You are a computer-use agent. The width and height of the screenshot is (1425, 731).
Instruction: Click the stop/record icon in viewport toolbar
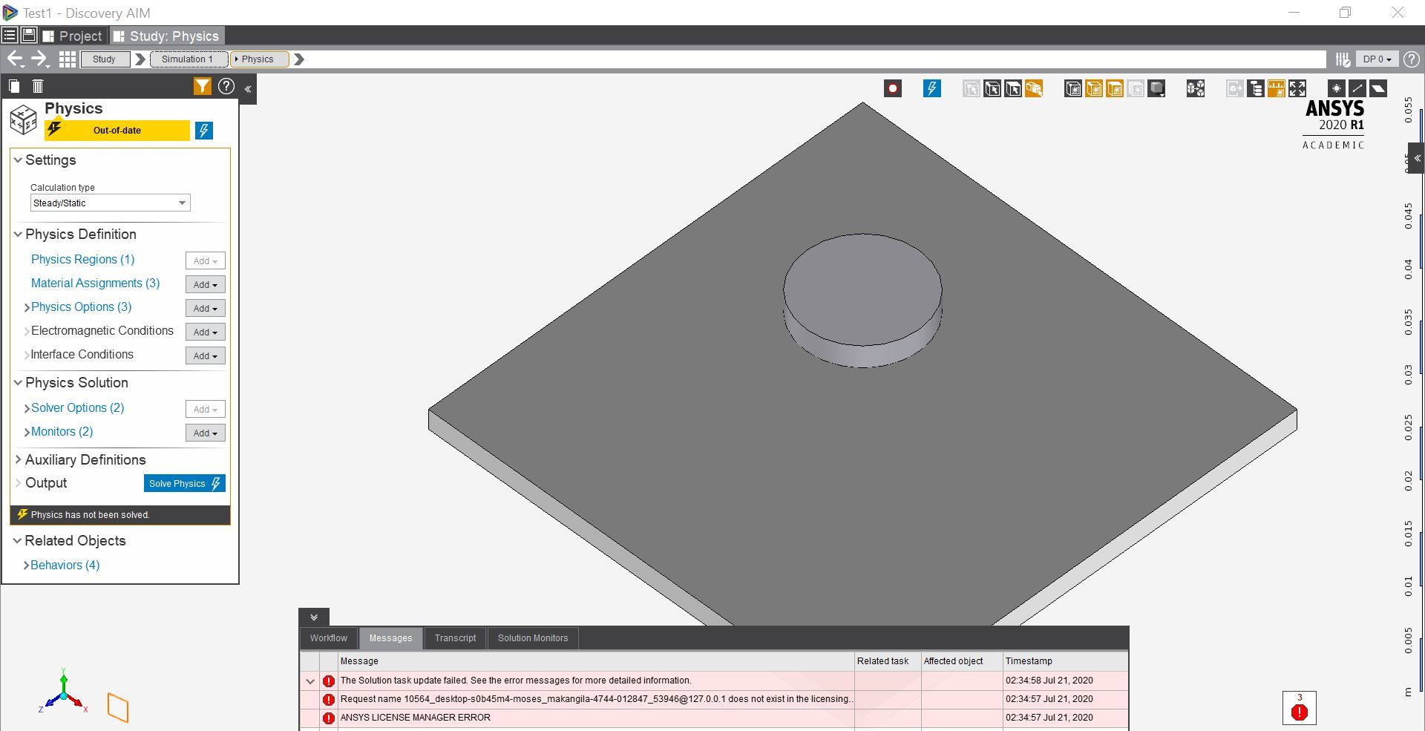coord(893,89)
